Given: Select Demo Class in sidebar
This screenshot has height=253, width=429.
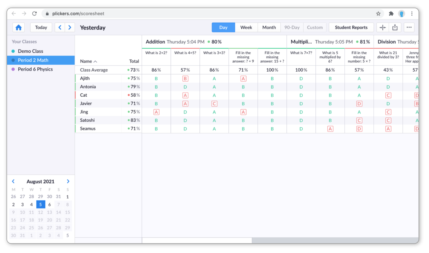Looking at the screenshot, I should tap(30, 51).
